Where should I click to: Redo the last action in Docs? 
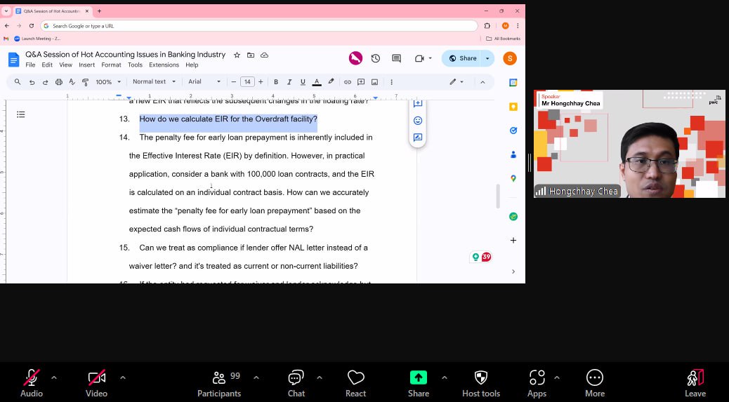[x=45, y=82]
